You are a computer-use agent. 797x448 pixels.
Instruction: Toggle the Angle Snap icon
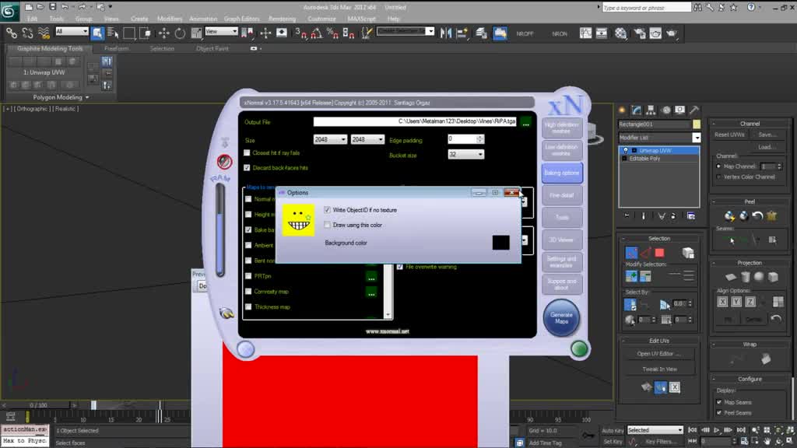point(316,33)
